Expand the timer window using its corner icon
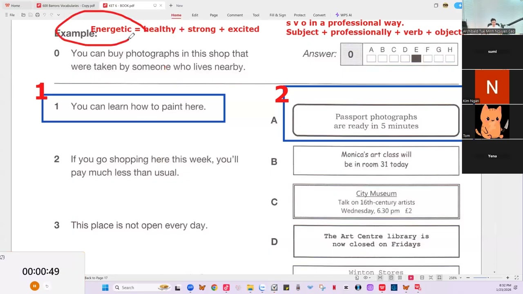This screenshot has height=294, width=523. click(2, 257)
